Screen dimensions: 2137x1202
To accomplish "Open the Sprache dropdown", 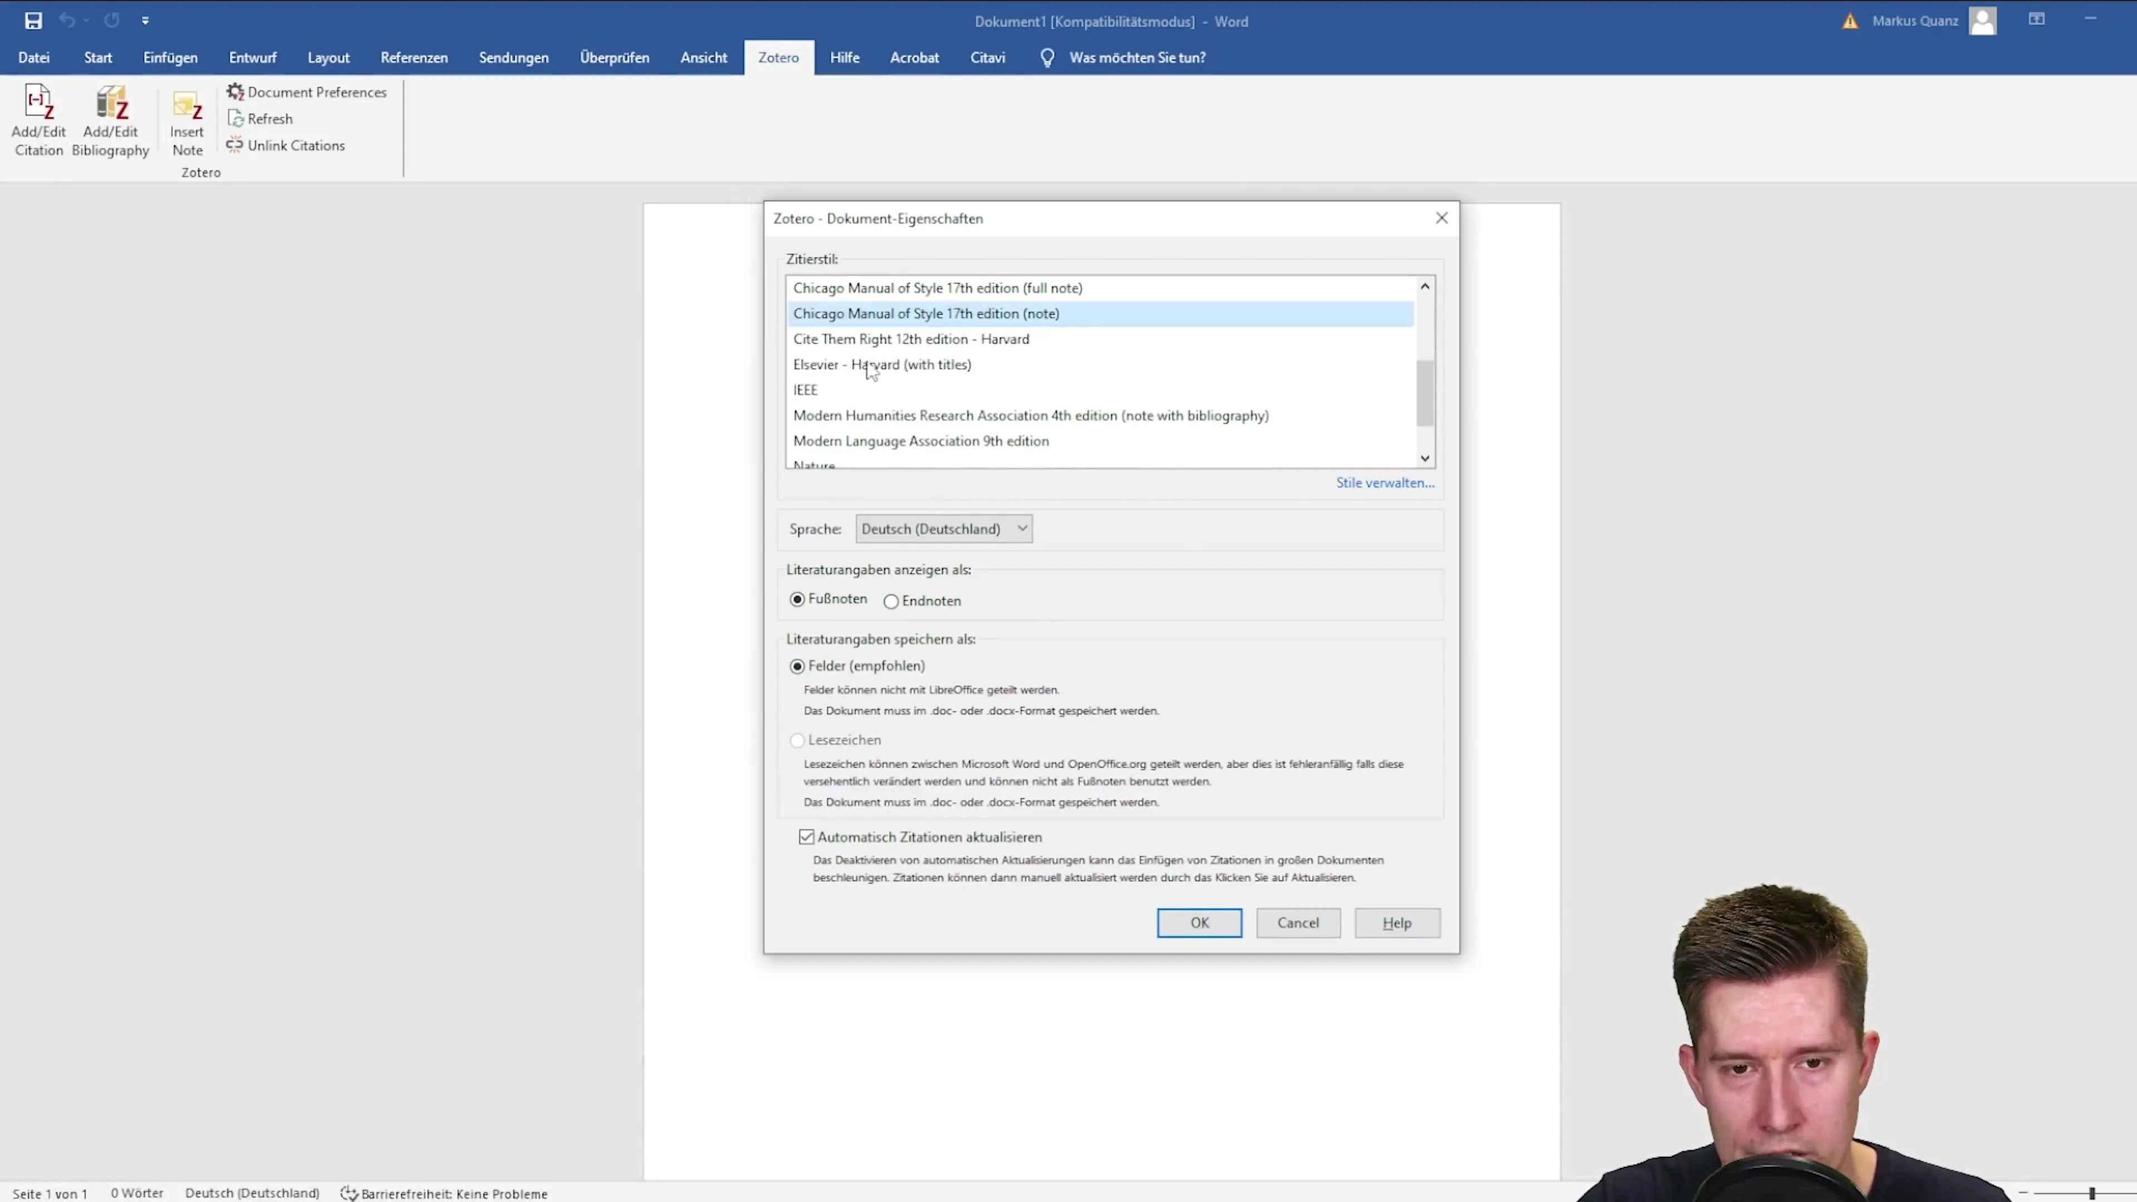I will coord(944,529).
